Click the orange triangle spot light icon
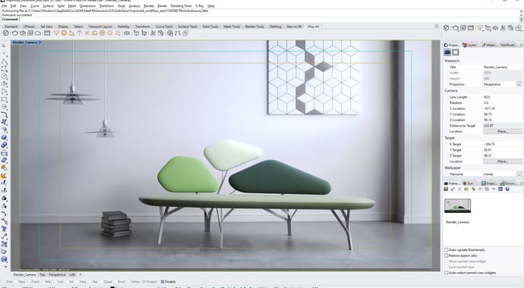Image resolution: width=524 pixels, height=288 pixels. click(x=71, y=33)
